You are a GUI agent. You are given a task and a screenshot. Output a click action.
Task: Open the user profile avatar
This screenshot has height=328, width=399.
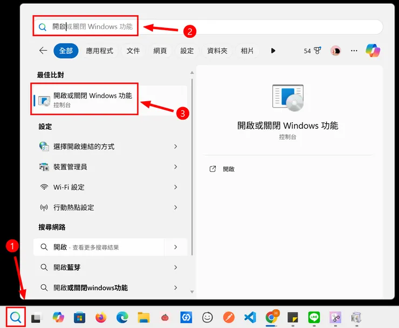point(335,51)
